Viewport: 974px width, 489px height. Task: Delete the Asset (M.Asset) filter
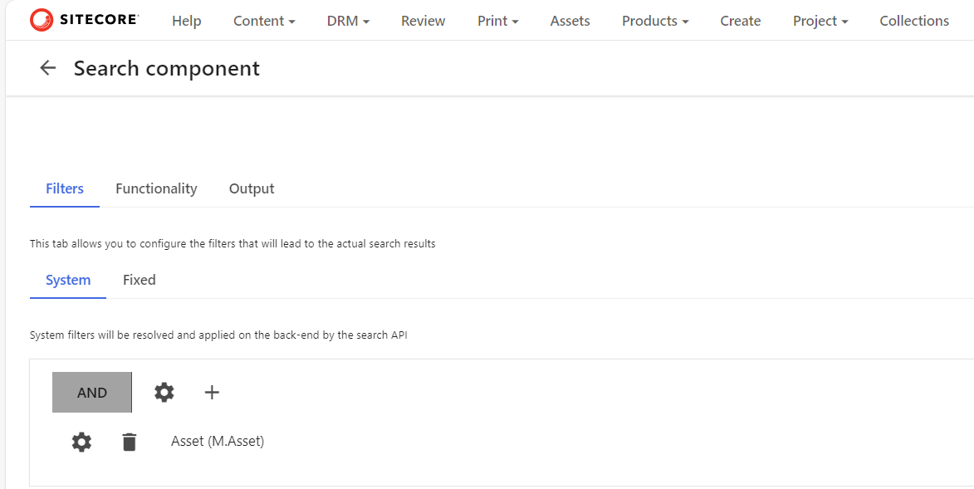point(129,442)
